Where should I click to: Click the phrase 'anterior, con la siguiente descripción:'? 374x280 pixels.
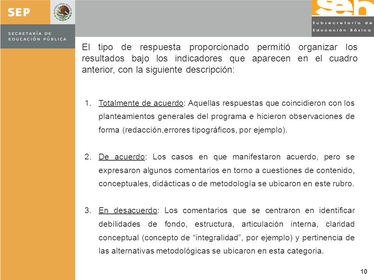pos(158,70)
